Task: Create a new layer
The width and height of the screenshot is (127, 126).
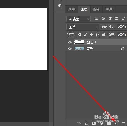Action: tap(116, 123)
